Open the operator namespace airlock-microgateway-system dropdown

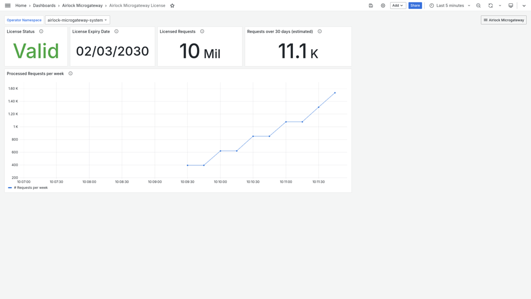pos(77,20)
